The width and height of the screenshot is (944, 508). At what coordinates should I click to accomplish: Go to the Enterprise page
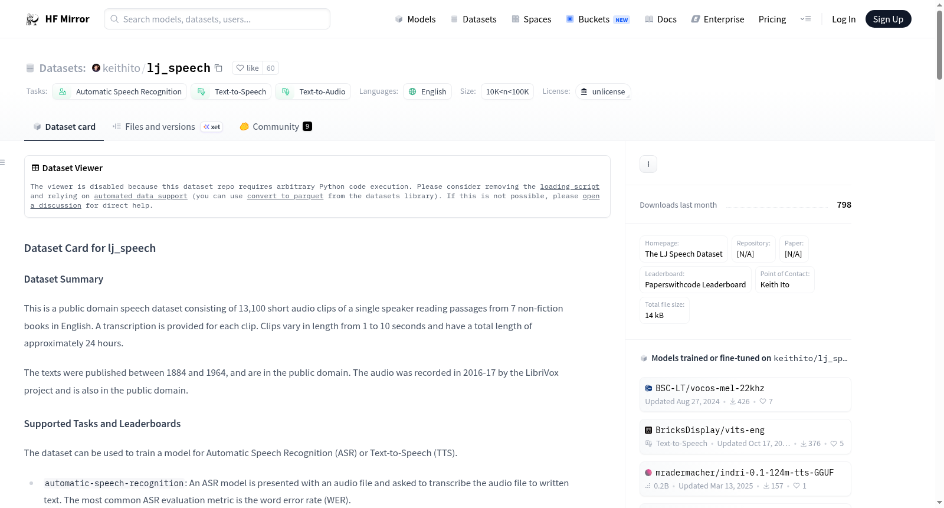point(718,19)
